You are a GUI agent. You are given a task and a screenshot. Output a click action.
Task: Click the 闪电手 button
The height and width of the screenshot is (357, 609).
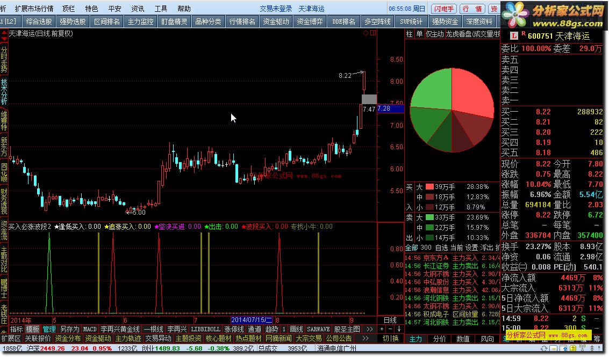pos(443,9)
